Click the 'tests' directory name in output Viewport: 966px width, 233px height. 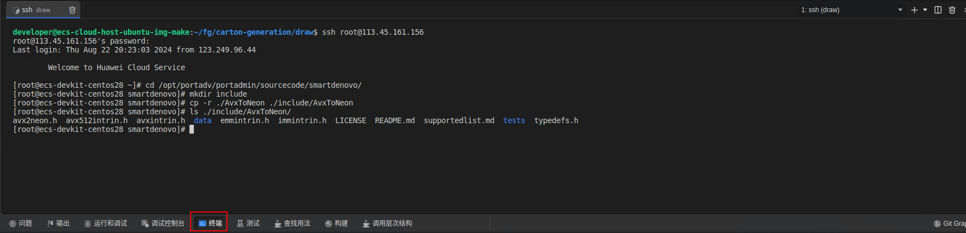514,120
